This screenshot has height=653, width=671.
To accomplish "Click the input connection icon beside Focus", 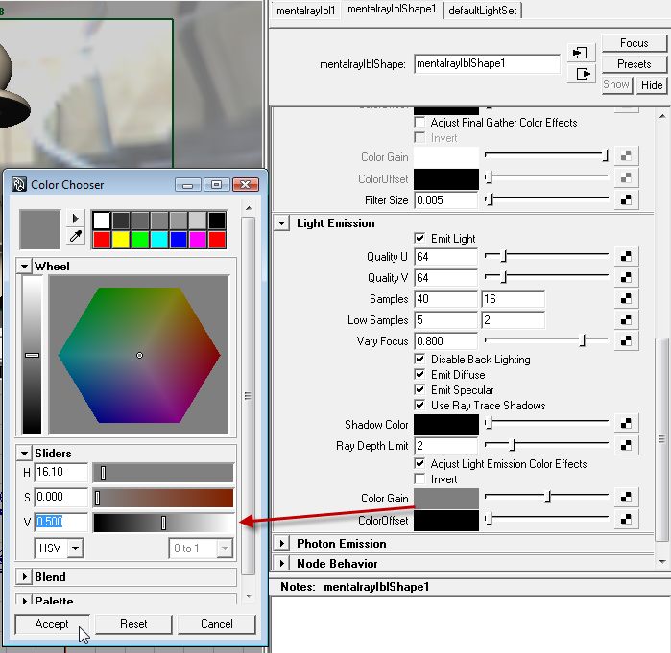I will coord(580,53).
